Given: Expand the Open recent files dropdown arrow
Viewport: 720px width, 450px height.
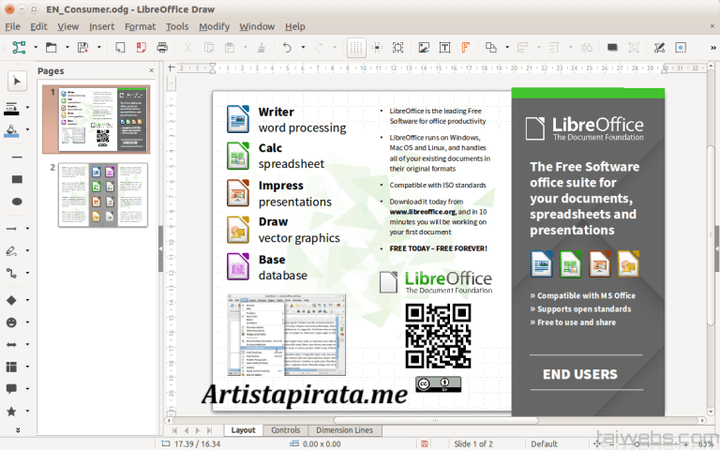Looking at the screenshot, I should 67,47.
